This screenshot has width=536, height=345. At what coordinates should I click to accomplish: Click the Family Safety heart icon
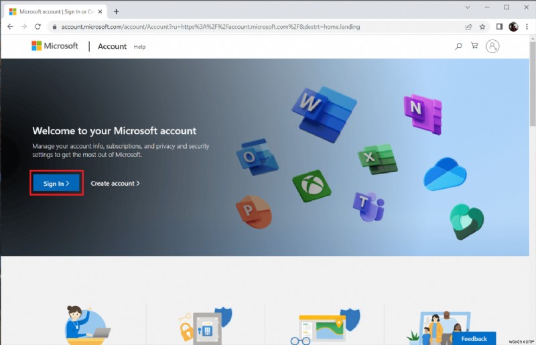[466, 222]
